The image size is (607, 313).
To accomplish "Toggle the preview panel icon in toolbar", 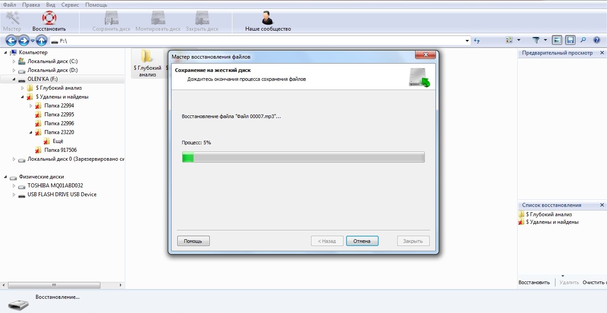I will tap(557, 40).
